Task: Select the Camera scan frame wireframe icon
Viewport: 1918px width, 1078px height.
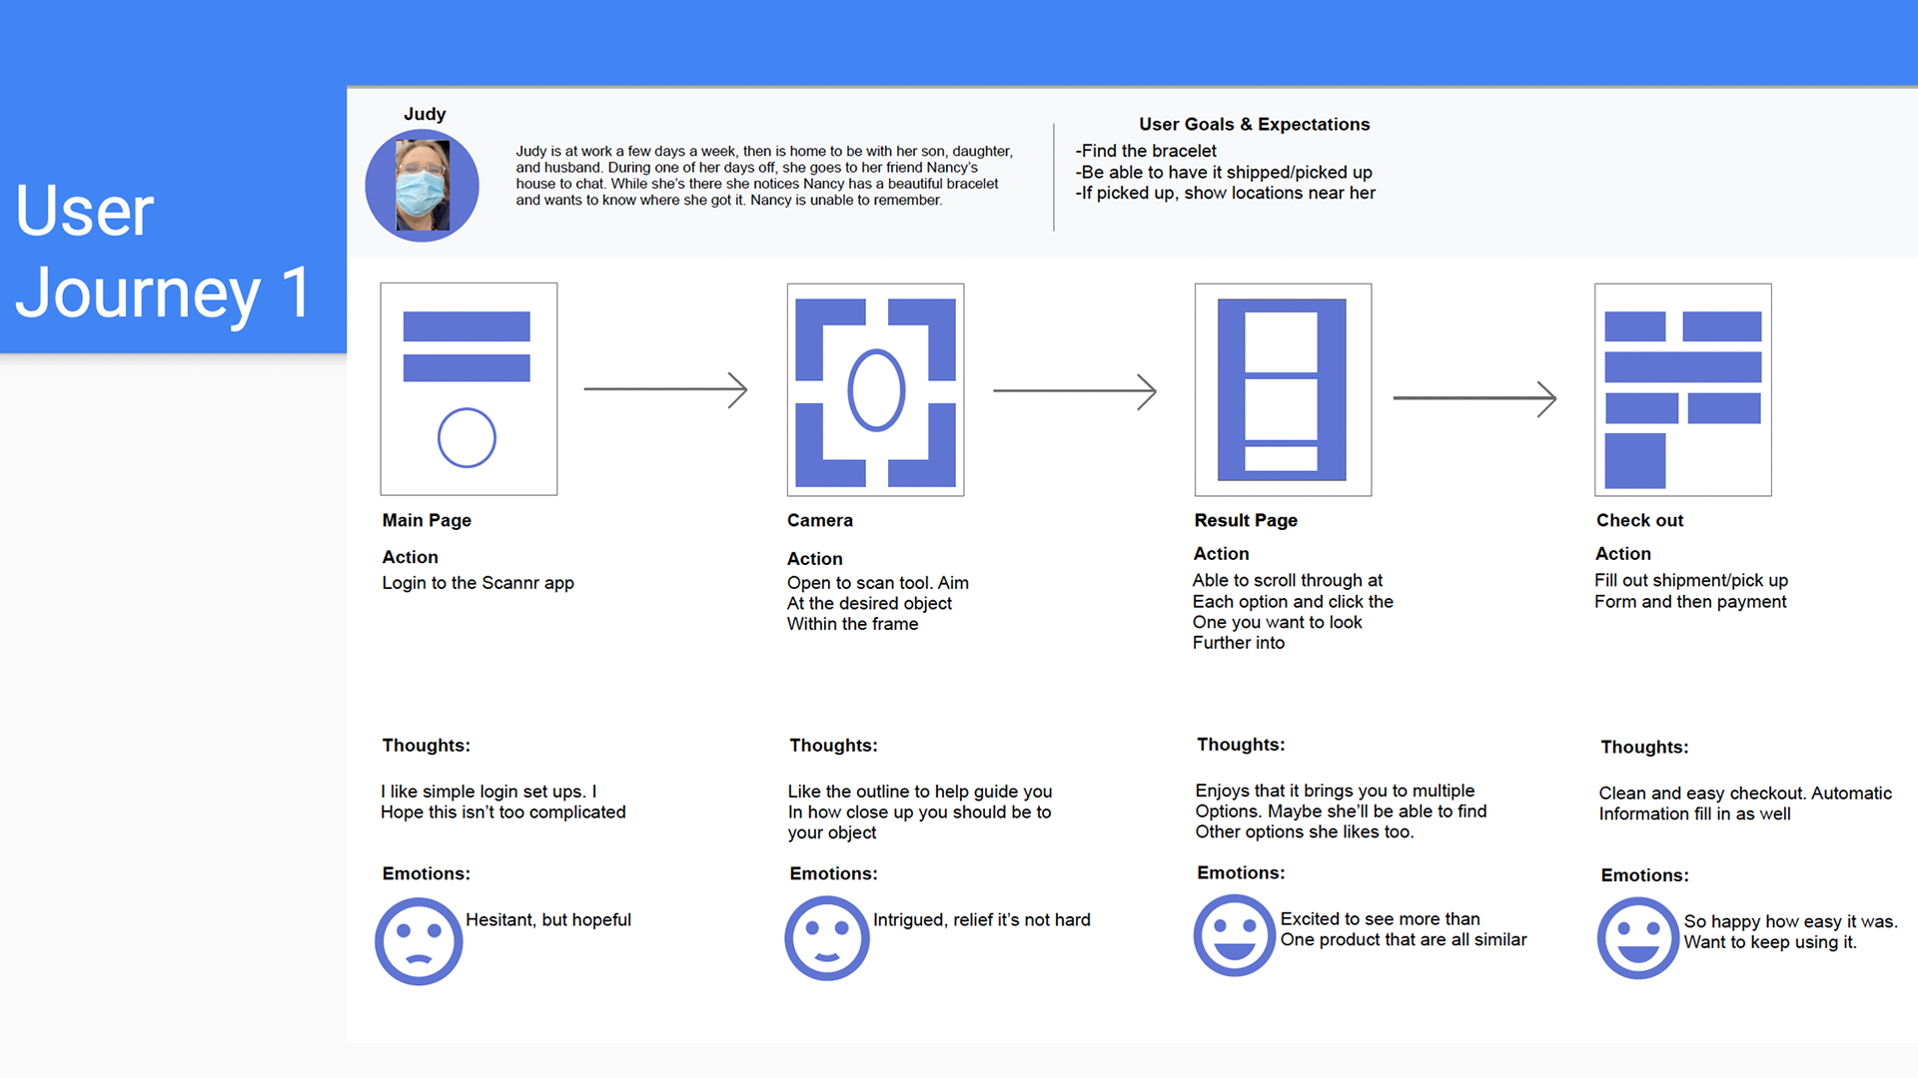Action: [875, 389]
